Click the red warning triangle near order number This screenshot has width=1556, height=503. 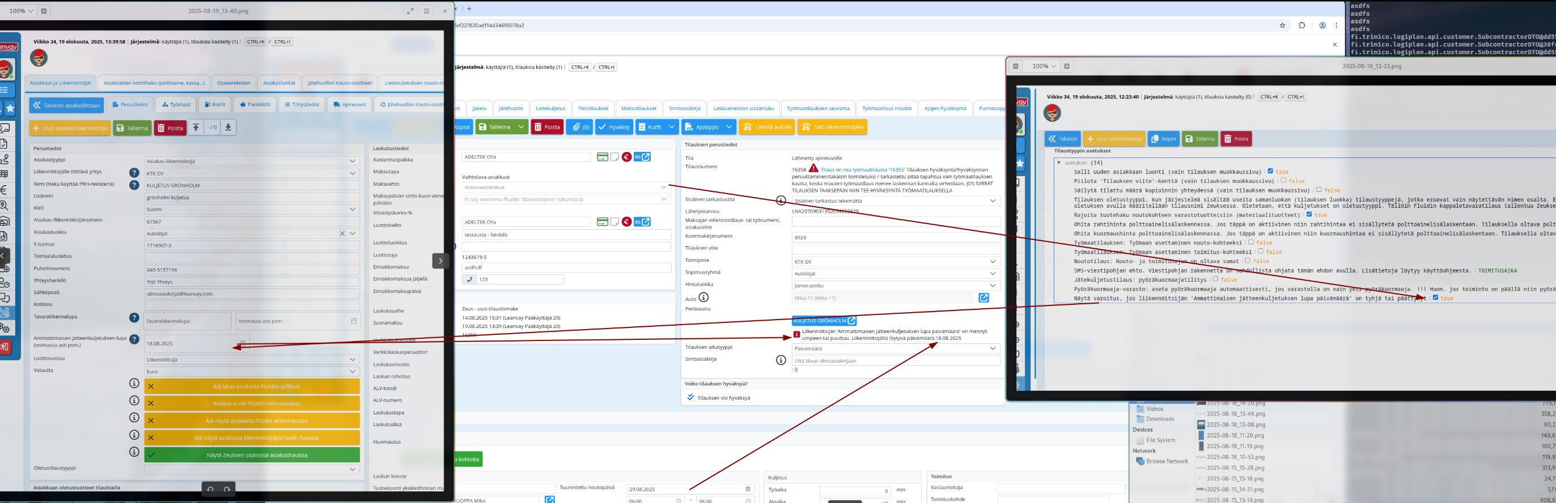(813, 168)
